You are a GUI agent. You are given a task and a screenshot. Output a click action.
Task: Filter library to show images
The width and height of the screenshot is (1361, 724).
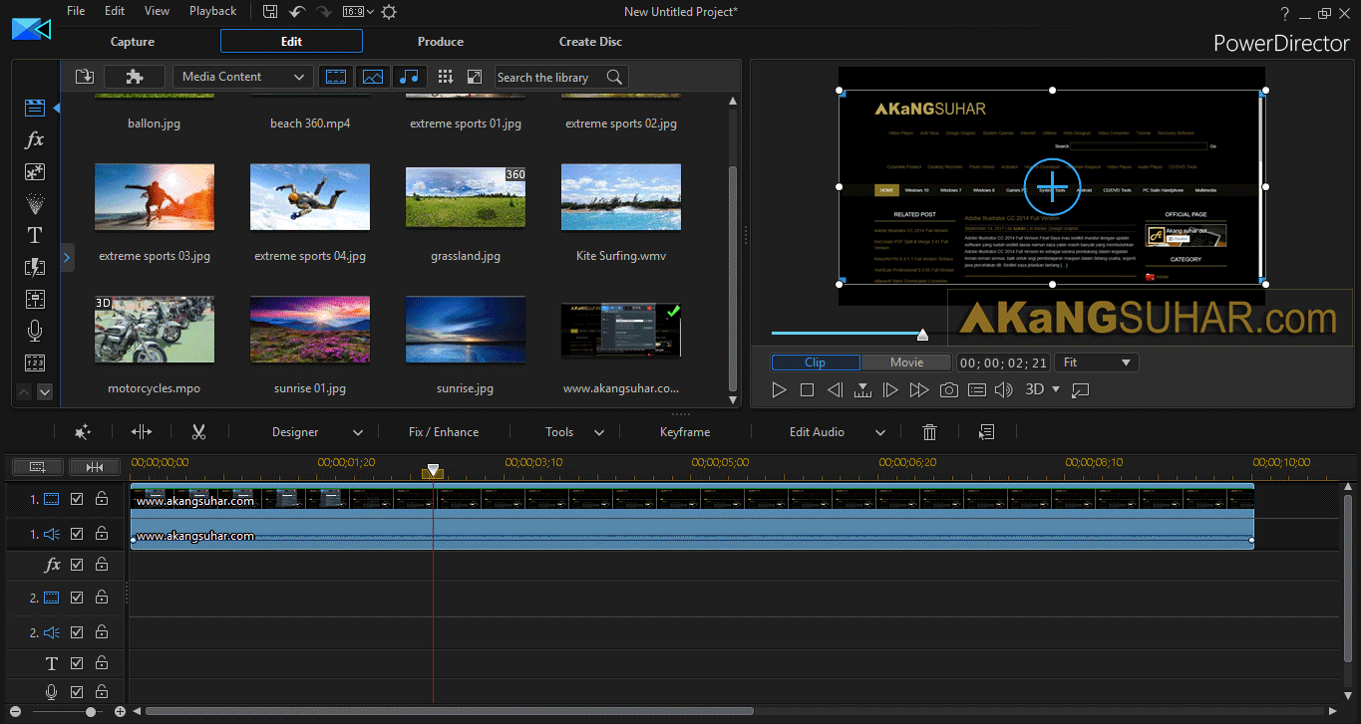tap(373, 77)
